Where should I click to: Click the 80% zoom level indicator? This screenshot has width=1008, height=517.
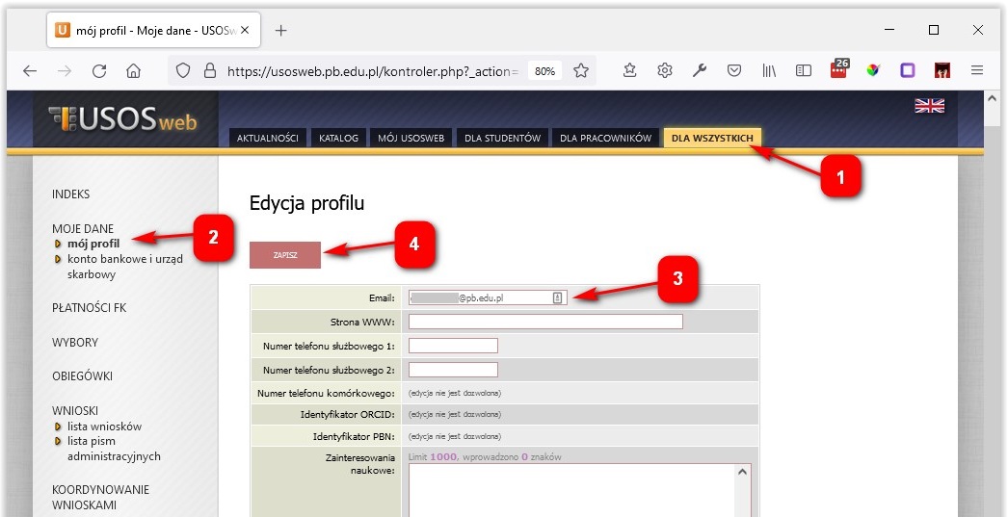click(544, 71)
